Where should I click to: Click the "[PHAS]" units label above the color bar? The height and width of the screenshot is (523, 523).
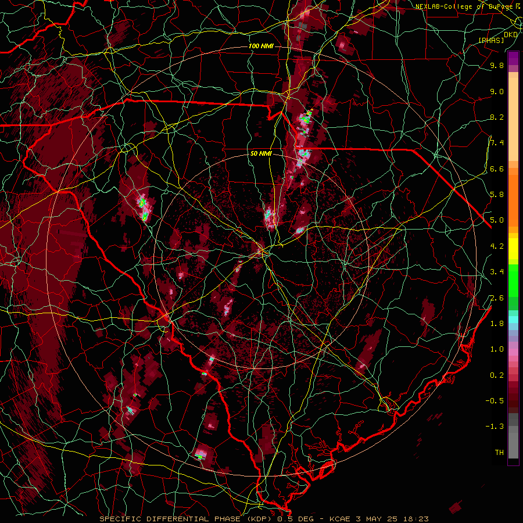[x=492, y=40]
